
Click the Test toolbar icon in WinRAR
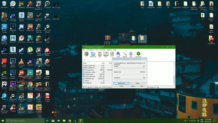(99, 55)
